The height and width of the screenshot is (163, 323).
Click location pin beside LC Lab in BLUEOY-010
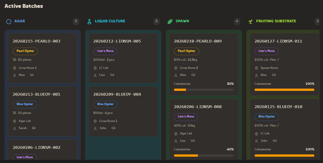[256, 134]
